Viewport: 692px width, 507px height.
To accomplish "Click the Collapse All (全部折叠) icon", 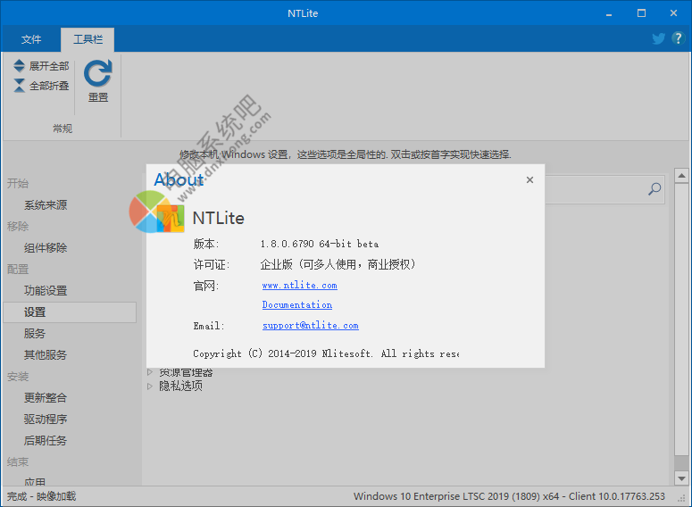I will pos(19,86).
